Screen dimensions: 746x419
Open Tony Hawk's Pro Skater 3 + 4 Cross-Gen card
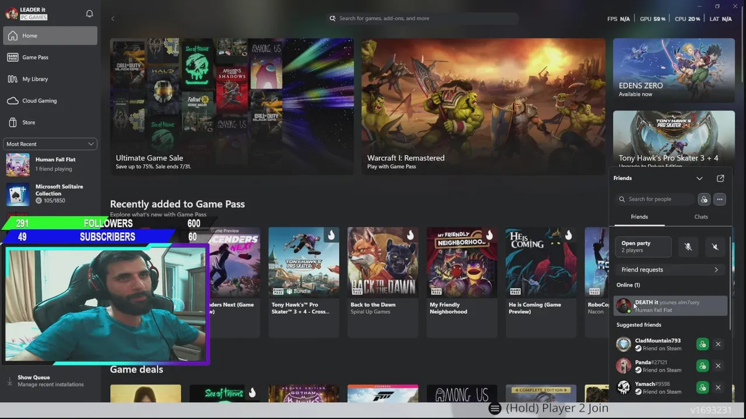tap(304, 282)
